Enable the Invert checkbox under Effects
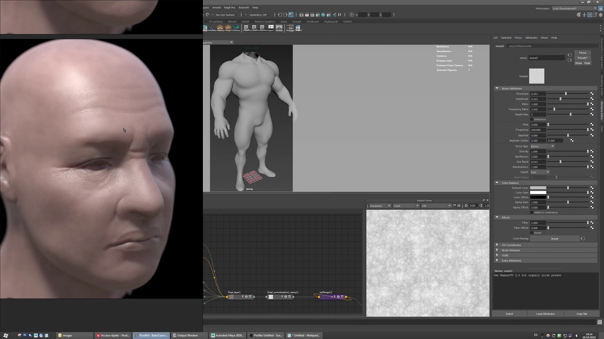Screen dimensions: 604x339 tap(532, 233)
